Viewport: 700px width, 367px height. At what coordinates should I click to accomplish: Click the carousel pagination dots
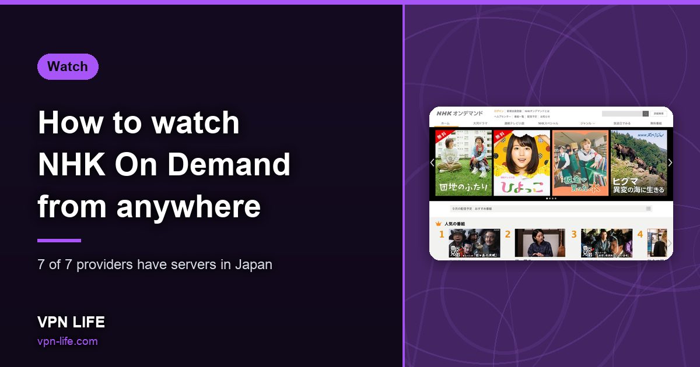coord(551,199)
